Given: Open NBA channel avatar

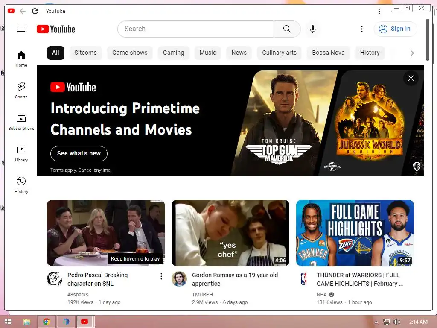Looking at the screenshot, I should tap(304, 278).
